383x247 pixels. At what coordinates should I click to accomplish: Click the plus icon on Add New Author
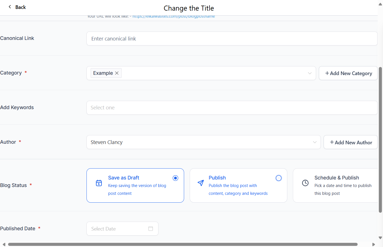[x=332, y=142]
